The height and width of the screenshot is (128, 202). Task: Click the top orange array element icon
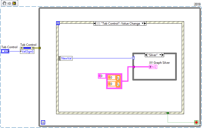point(118,78)
